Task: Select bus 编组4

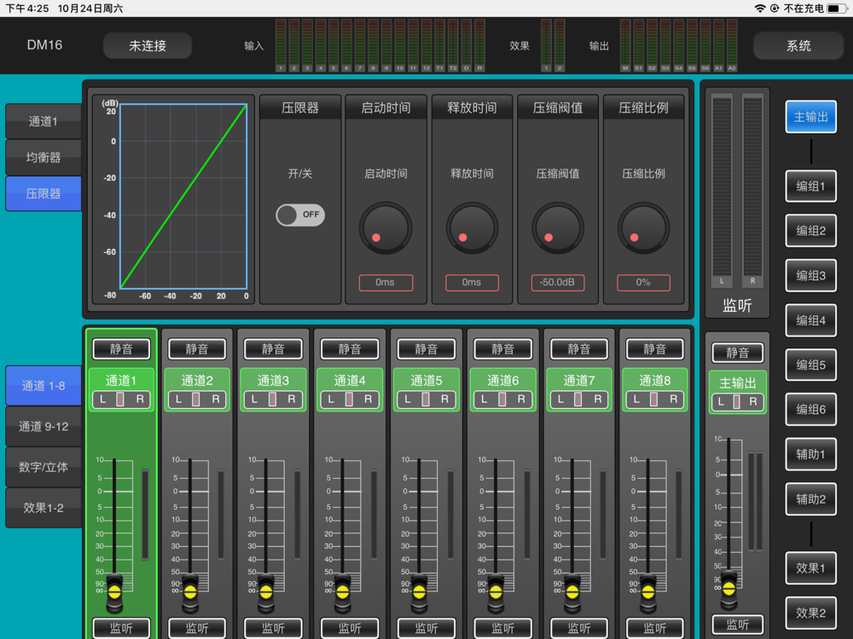Action: (810, 320)
